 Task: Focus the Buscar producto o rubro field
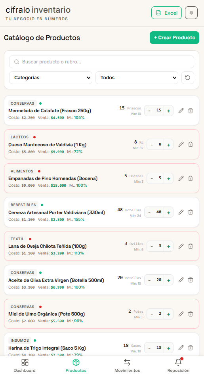click(x=101, y=62)
